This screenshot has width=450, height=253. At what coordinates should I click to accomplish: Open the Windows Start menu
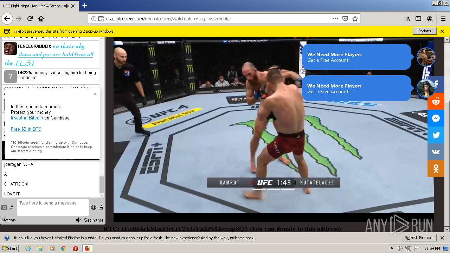coord(10,248)
